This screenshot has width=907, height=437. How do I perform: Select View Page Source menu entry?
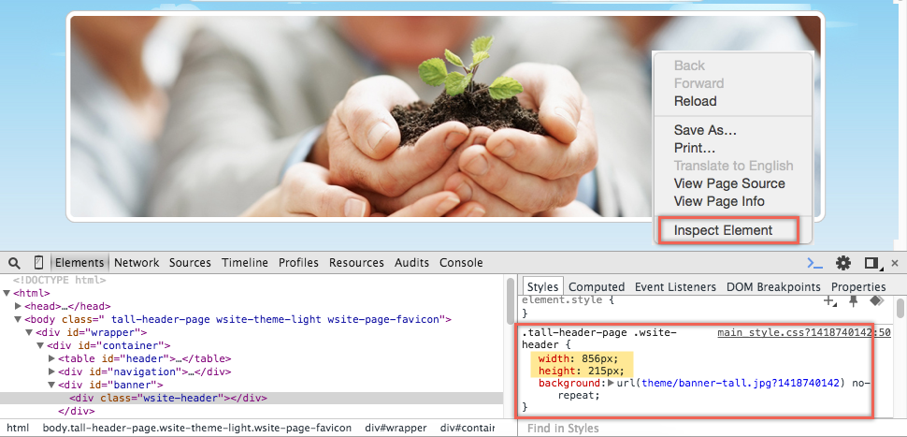(x=729, y=183)
